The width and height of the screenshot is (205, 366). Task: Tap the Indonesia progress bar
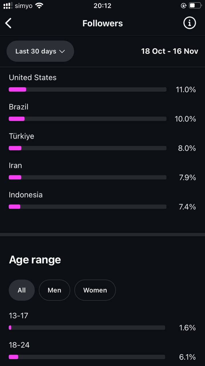(x=88, y=207)
